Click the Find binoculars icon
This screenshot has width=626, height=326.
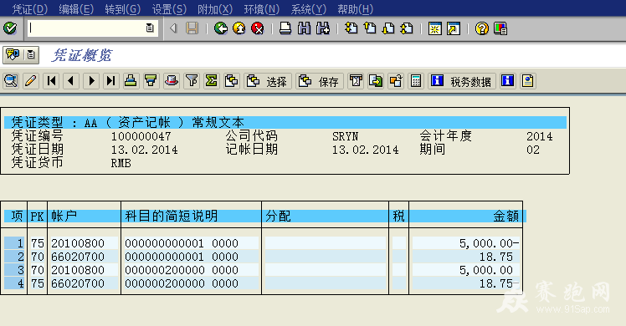(x=304, y=28)
